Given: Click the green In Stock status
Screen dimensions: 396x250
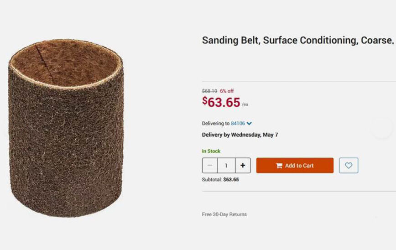Looking at the screenshot, I should pyautogui.click(x=211, y=151).
